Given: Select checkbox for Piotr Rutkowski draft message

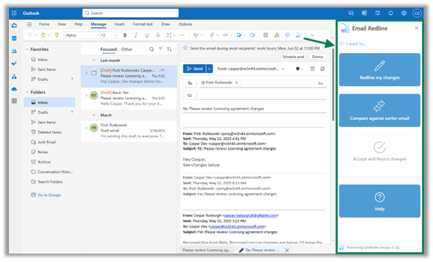Looking at the screenshot, I should pyautogui.click(x=94, y=73).
